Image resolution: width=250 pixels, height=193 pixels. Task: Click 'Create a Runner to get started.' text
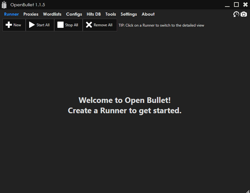pyautogui.click(x=124, y=111)
